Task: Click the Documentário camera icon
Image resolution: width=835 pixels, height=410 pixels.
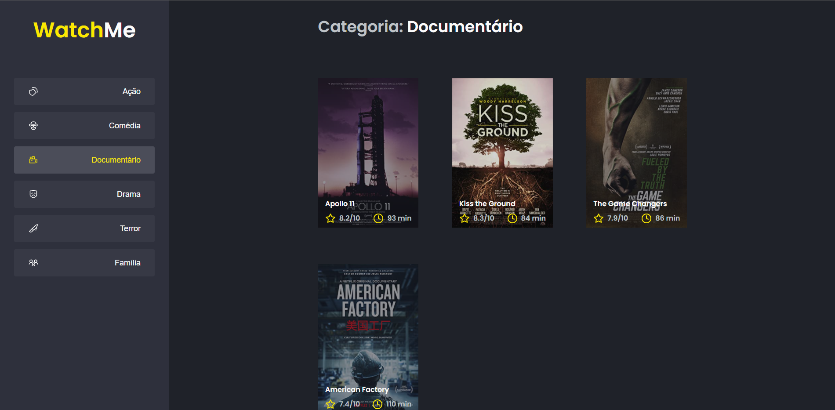Action: 33,160
